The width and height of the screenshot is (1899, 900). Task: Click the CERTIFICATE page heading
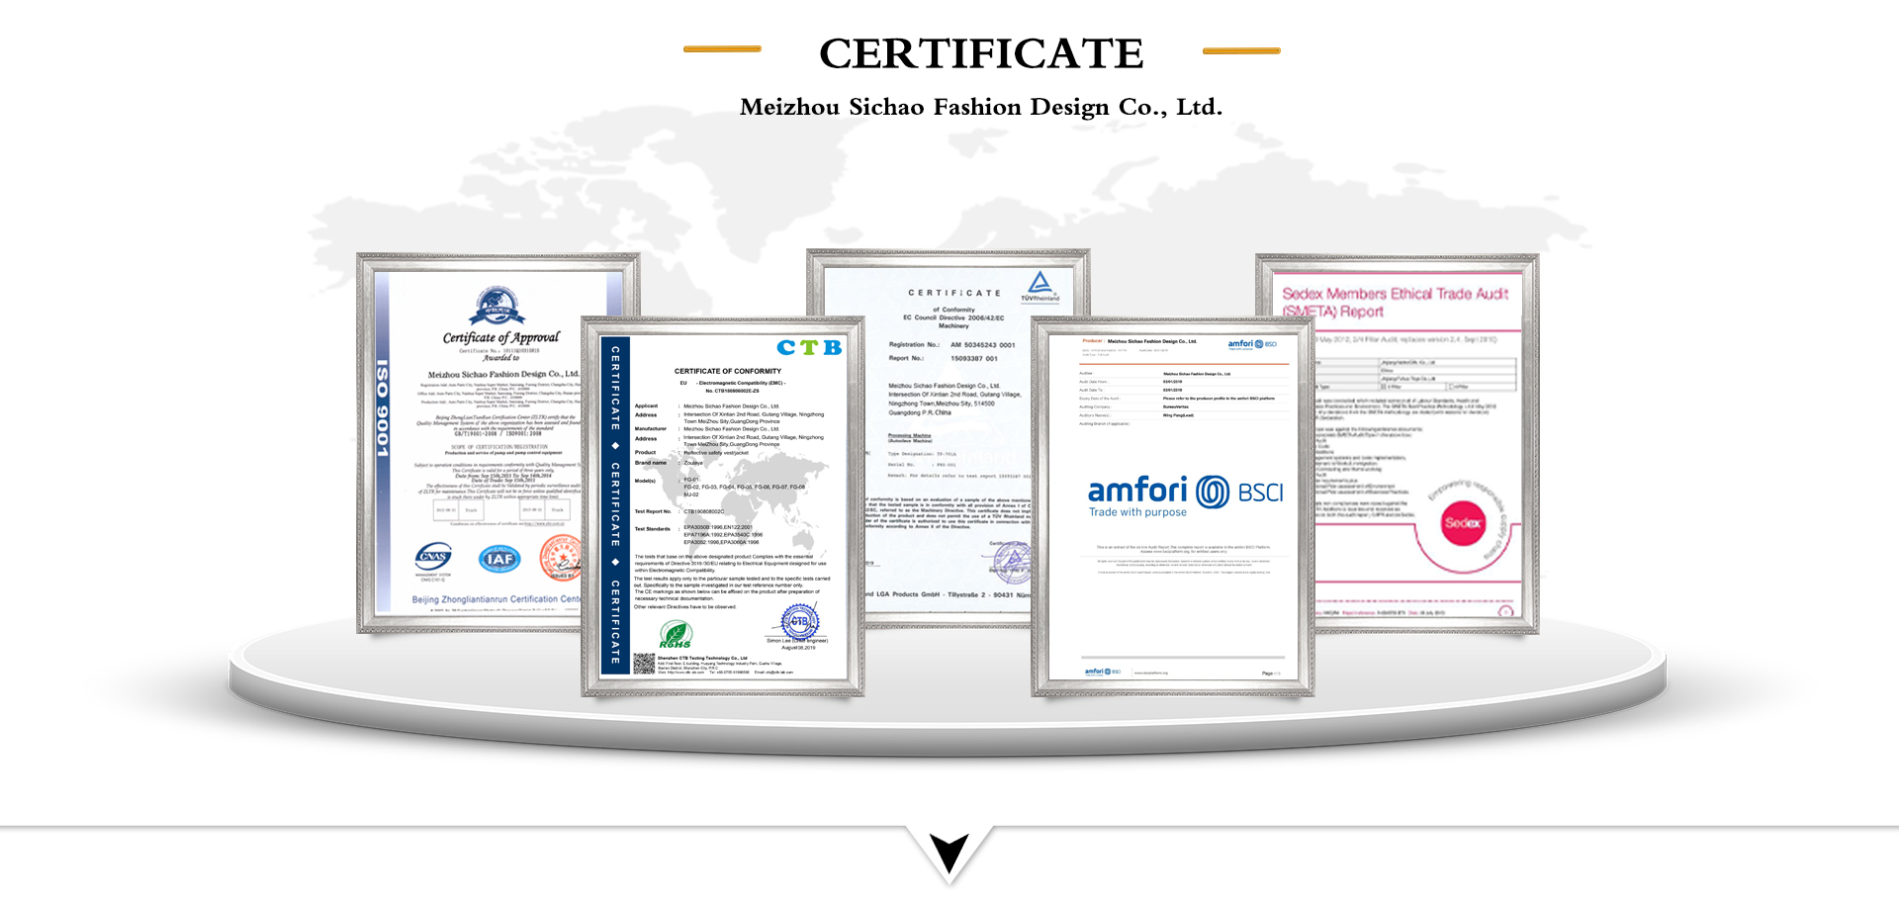pos(980,53)
